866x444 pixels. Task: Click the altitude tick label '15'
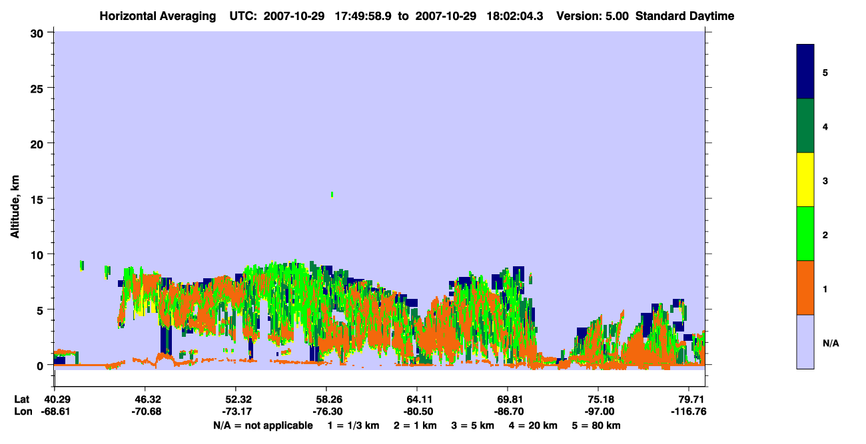(x=39, y=198)
